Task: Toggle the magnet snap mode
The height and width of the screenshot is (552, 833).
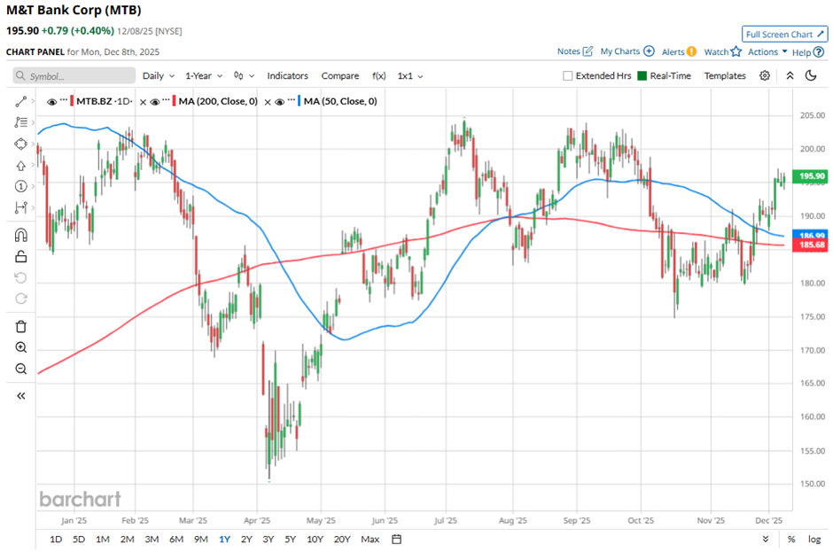Action: coord(20,236)
